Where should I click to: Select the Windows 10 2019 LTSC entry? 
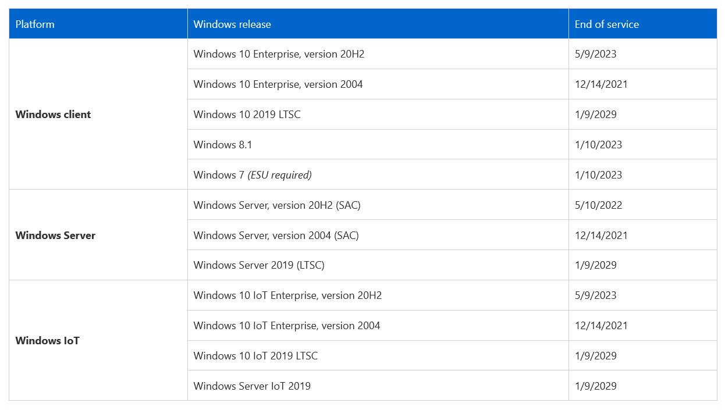point(378,115)
